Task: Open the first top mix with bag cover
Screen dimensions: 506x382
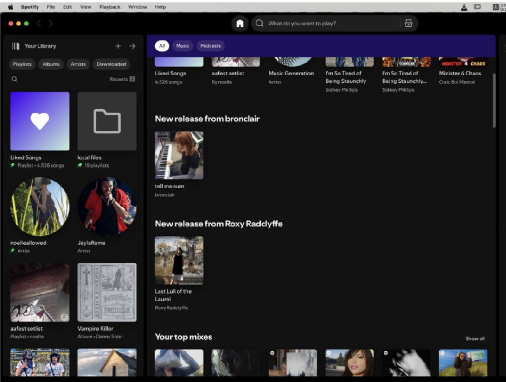Action: point(179,363)
